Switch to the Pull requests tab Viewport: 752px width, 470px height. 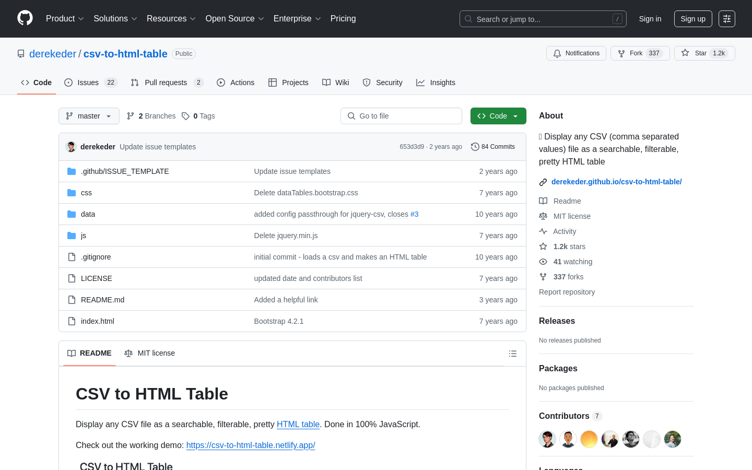[167, 83]
